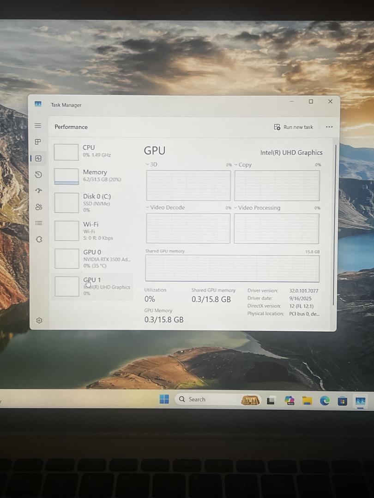Image resolution: width=374 pixels, height=498 pixels.
Task: Click the GPU Memory 0.3/15.8 GB value
Action: (164, 320)
